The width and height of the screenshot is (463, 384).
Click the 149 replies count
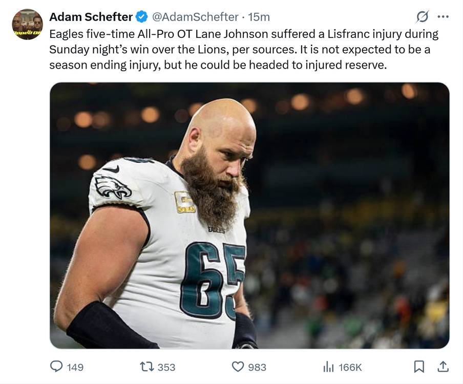[75, 367]
